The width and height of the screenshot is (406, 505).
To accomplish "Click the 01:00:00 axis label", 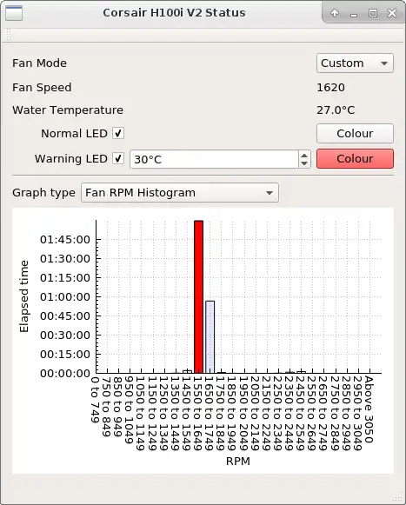I will click(65, 297).
